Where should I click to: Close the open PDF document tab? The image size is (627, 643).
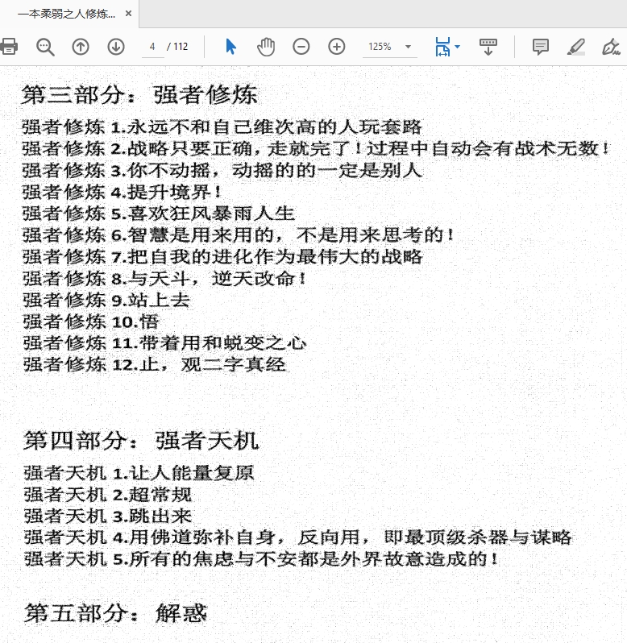129,14
